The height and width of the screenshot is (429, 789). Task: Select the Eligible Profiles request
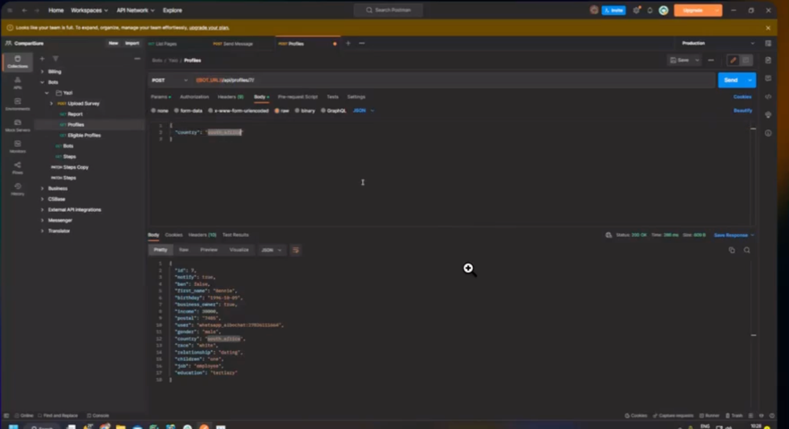[84, 135]
